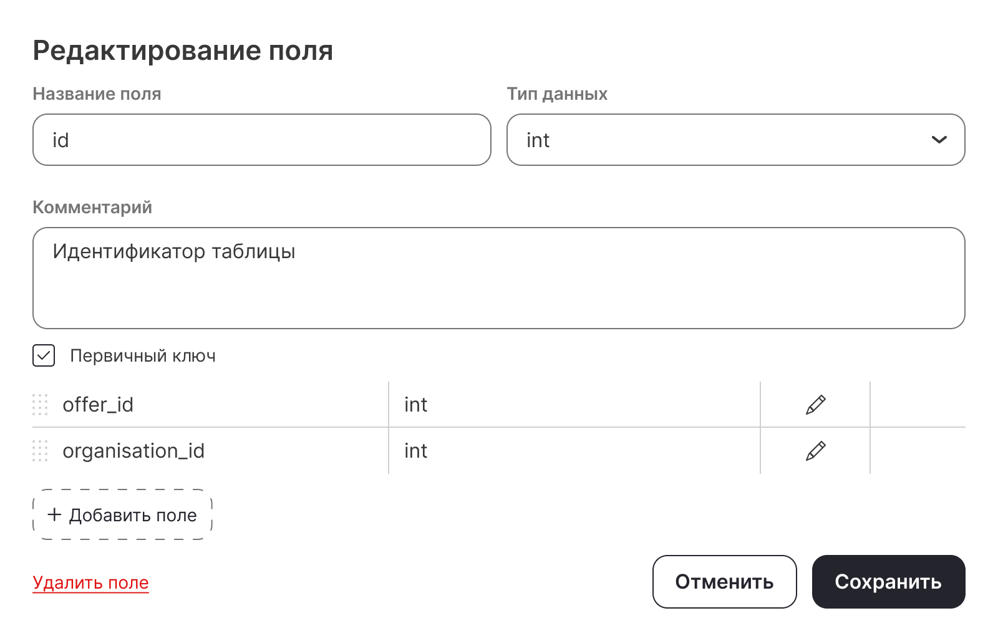Select the offer_id field name
The height and width of the screenshot is (641, 998).
pyautogui.click(x=98, y=405)
